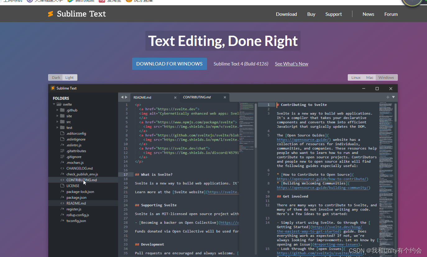This screenshot has width=427, height=257.
Task: Open the Support menu item
Action: [x=333, y=14]
